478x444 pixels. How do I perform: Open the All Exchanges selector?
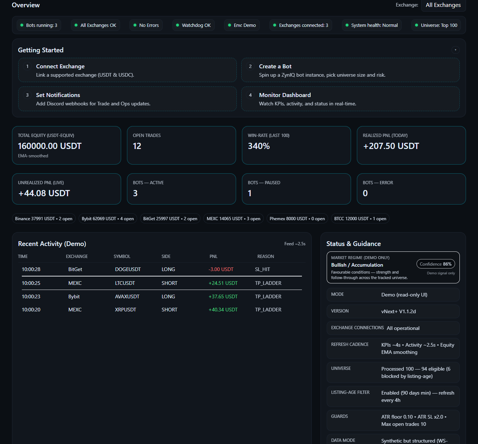443,5
